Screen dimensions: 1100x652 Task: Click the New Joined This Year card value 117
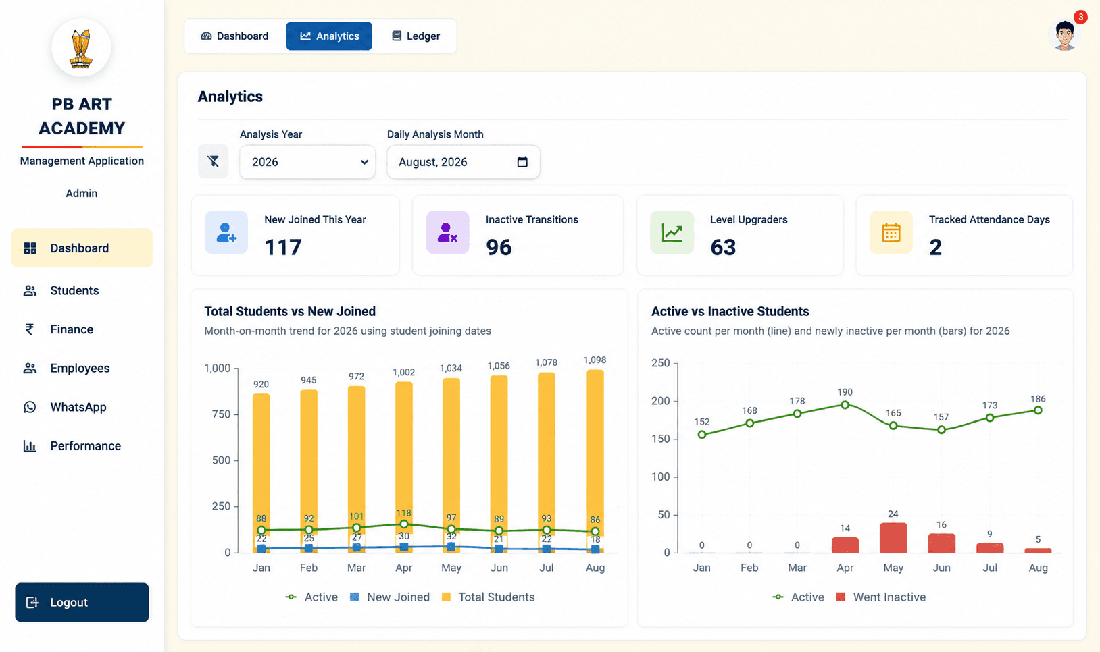point(283,248)
